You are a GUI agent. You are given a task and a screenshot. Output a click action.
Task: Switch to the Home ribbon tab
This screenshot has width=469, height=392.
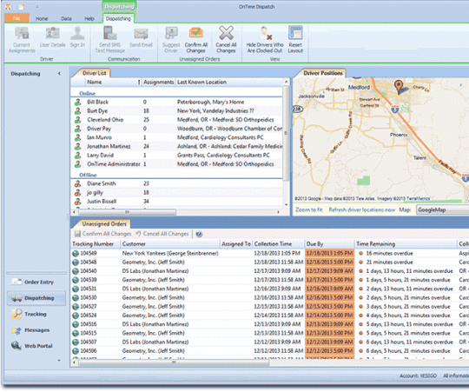pos(42,18)
